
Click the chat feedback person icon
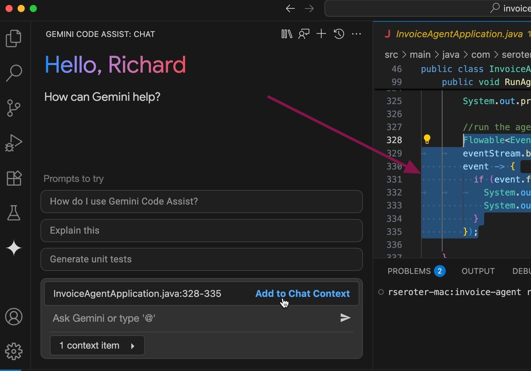(304, 34)
